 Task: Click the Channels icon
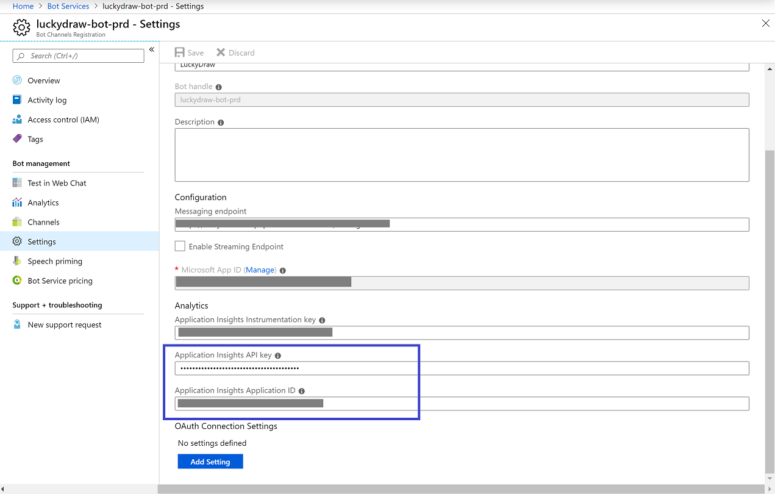17,222
